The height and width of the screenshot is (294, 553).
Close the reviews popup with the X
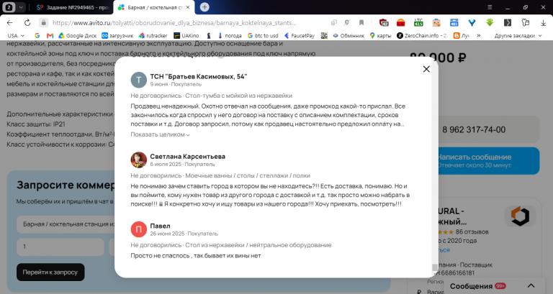426,69
